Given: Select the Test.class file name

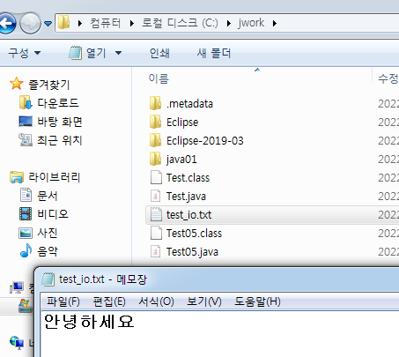Looking at the screenshot, I should click(188, 178).
